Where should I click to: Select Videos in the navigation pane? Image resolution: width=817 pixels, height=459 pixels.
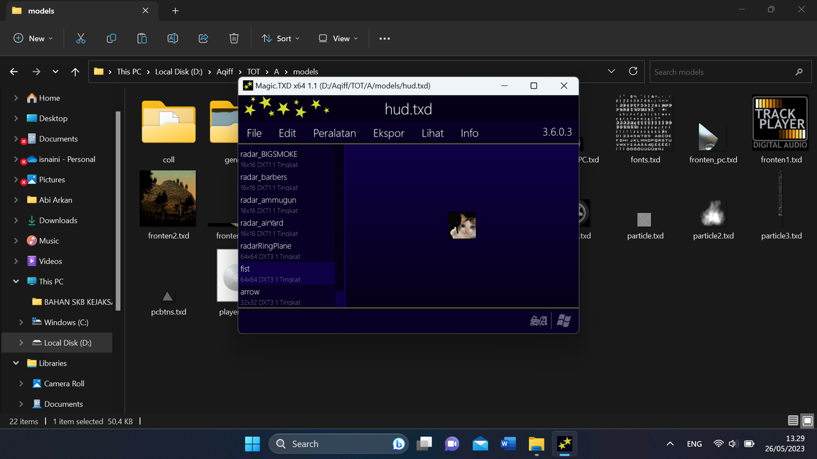pos(50,261)
